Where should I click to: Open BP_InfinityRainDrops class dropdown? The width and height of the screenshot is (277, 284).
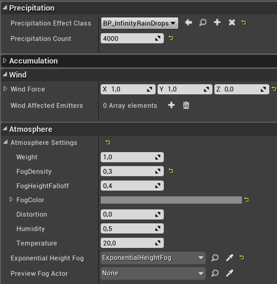click(139, 23)
